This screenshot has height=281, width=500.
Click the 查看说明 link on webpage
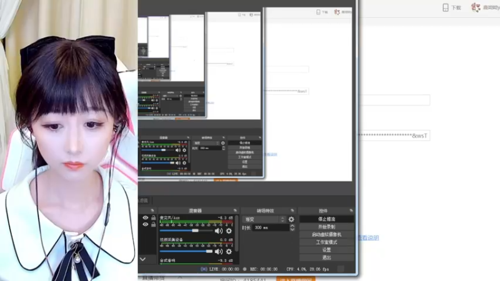point(369,238)
